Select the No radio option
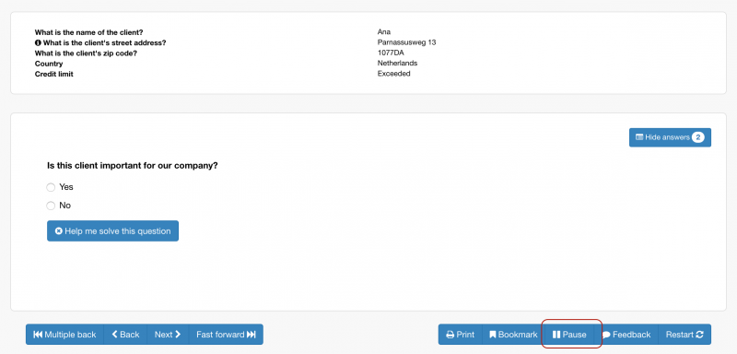 (x=51, y=206)
